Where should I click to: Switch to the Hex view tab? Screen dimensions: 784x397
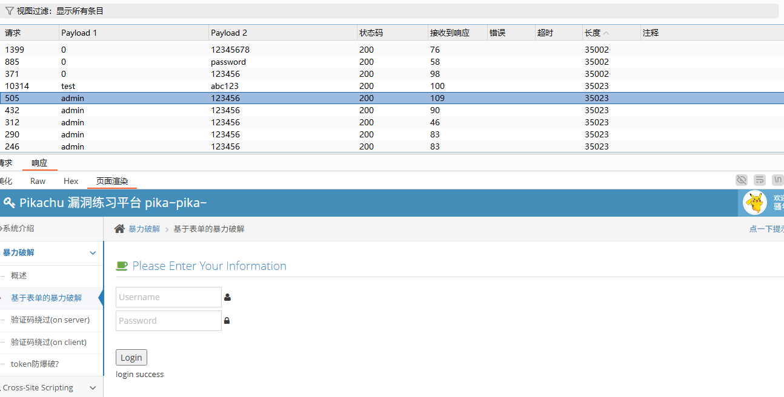pos(71,181)
